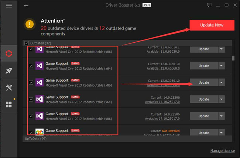Image resolution: width=240 pixels, height=158 pixels.
Task: Click Visual C++ 2013 (x86) icon
Action: [x=40, y=82]
